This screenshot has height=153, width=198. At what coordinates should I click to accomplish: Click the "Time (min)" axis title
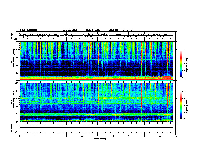pos(100,139)
